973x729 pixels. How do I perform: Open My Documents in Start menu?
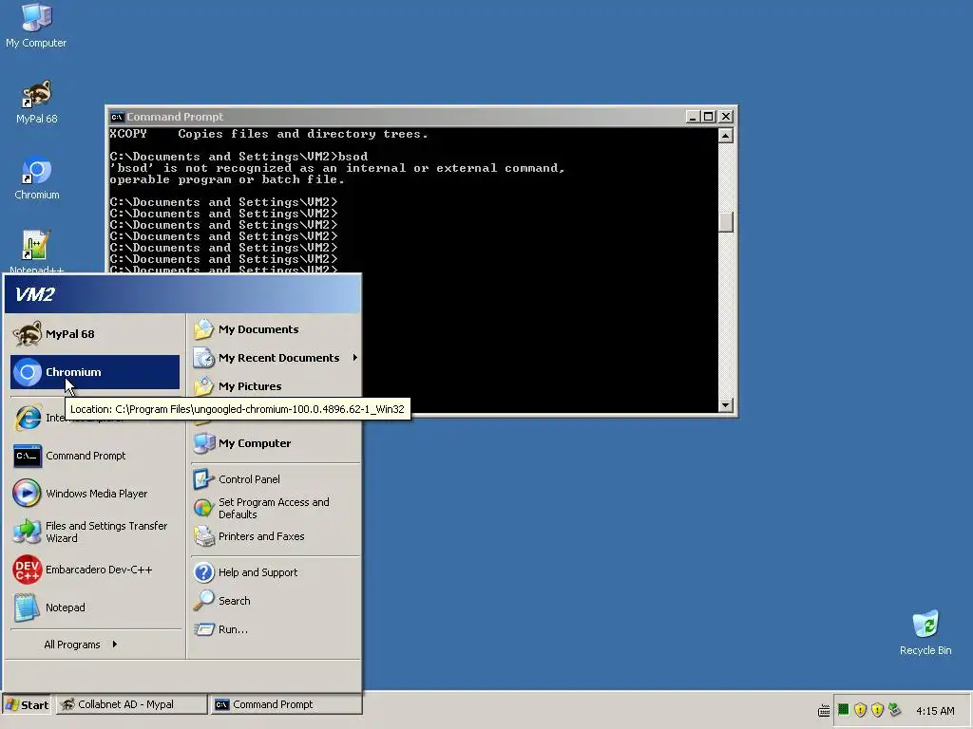[x=276, y=329]
